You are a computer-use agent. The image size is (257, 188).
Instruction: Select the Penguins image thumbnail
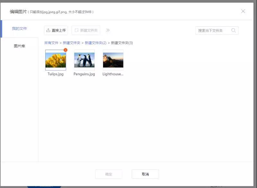pos(84,60)
